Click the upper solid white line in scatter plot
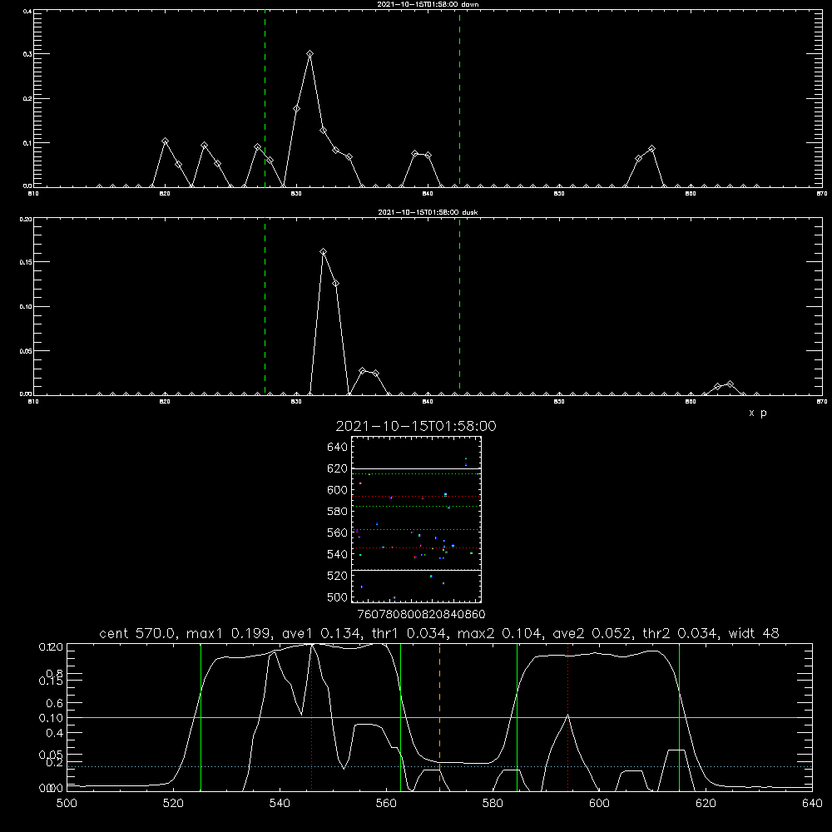 (416, 469)
